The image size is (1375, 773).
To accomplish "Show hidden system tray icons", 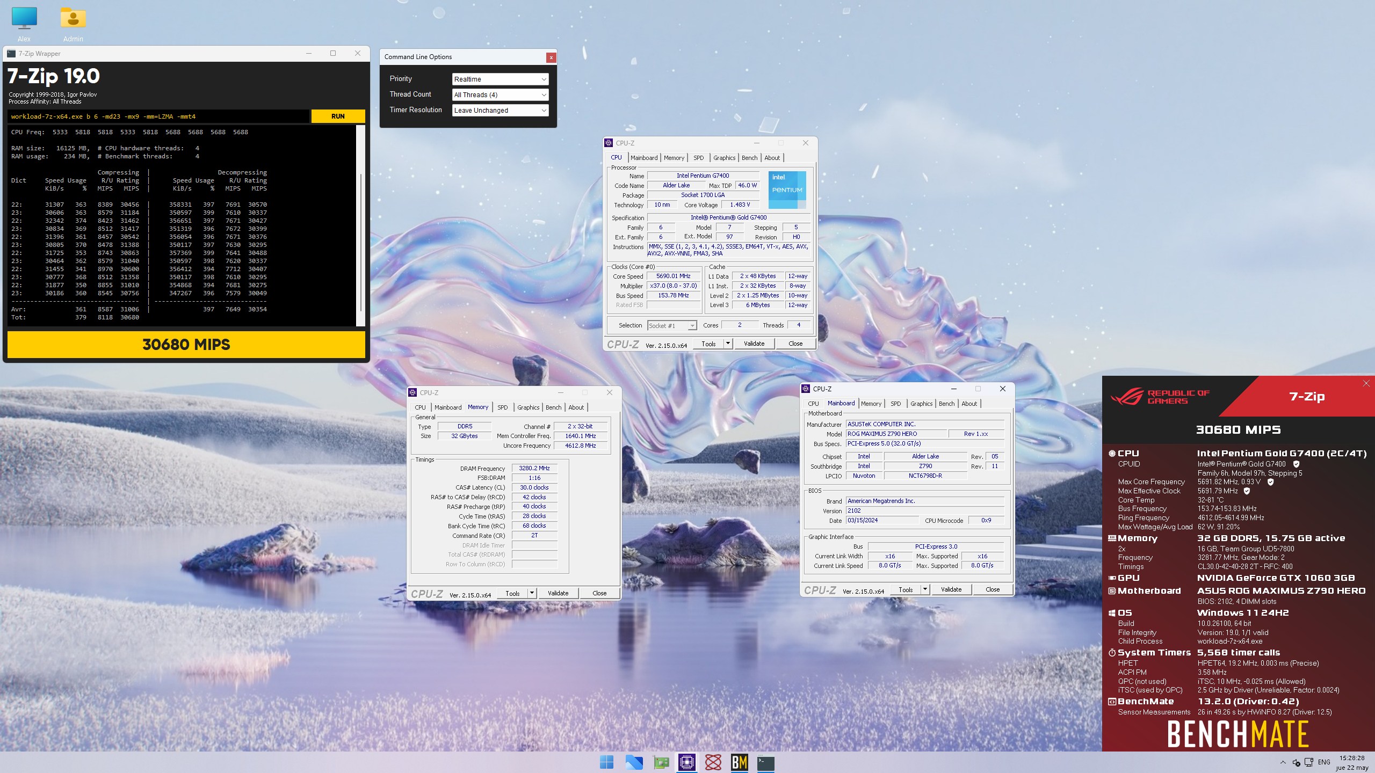I will point(1283,762).
